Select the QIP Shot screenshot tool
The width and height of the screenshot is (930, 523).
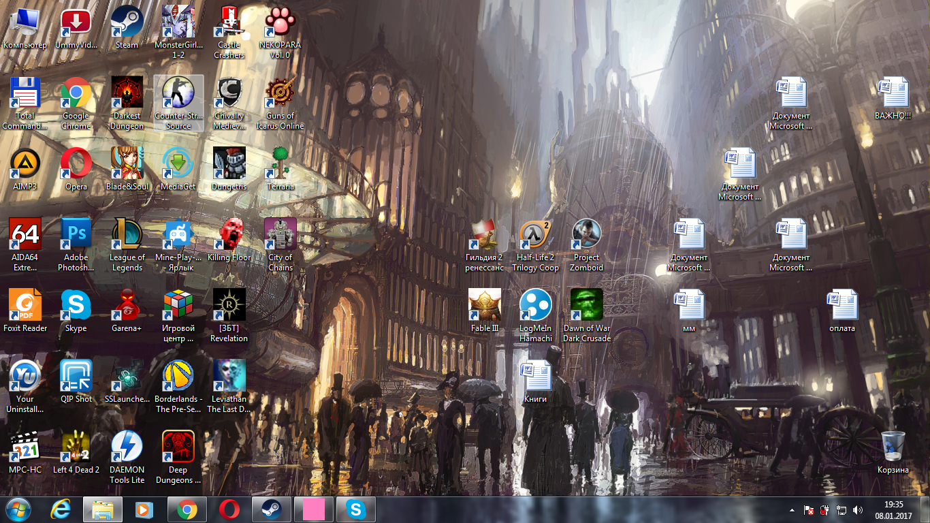(76, 383)
